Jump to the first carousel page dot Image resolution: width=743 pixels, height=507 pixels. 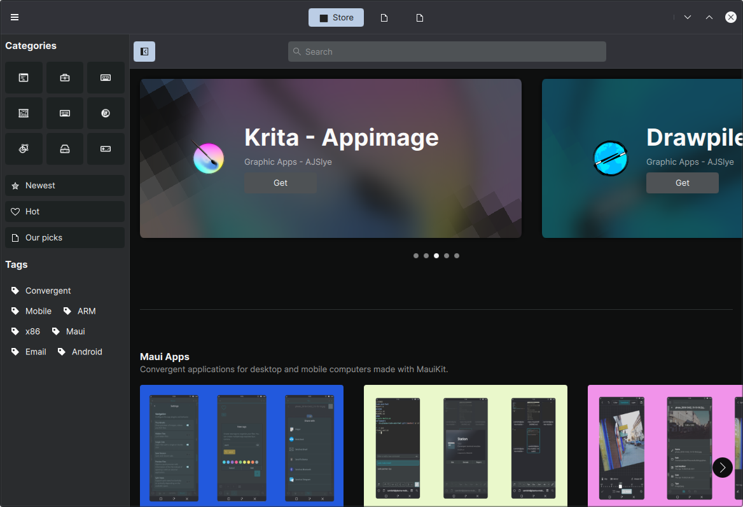tap(416, 256)
